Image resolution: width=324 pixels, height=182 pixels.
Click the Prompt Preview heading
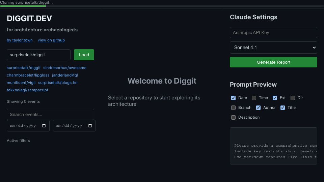pyautogui.click(x=253, y=84)
